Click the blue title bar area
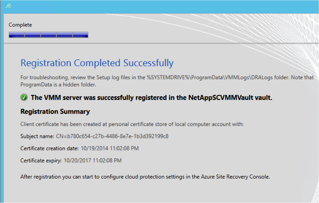319x203 pixels. pyautogui.click(x=163, y=6)
